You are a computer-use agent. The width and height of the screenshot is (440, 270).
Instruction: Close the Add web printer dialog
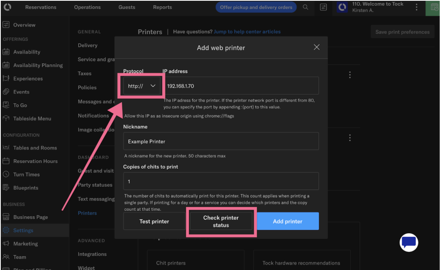click(x=317, y=47)
